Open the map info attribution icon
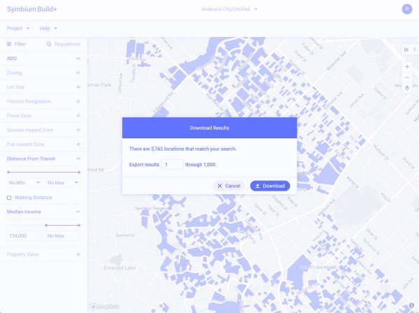Screen dimensions: 419x313 click(x=411, y=305)
